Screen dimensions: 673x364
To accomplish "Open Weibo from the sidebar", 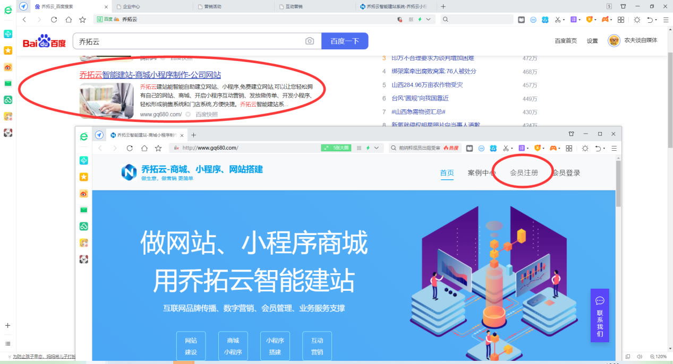I will [x=7, y=67].
